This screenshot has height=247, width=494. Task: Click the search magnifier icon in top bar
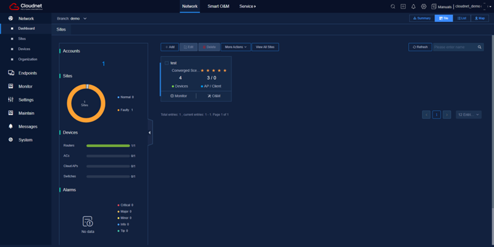[393, 6]
